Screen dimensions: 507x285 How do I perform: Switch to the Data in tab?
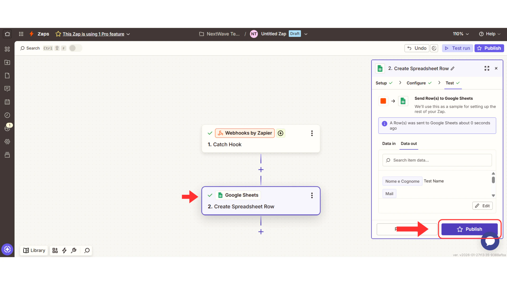(x=388, y=144)
